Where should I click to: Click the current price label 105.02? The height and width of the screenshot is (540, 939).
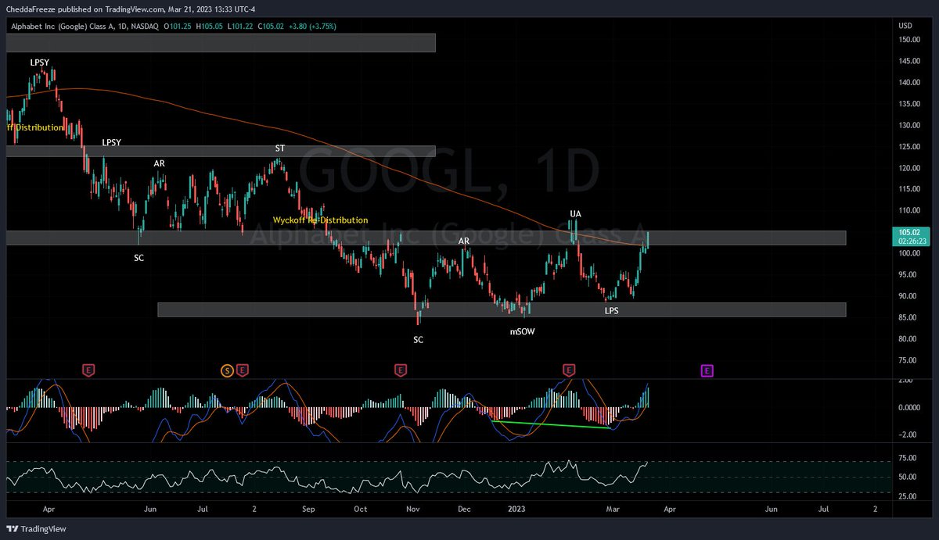click(910, 232)
